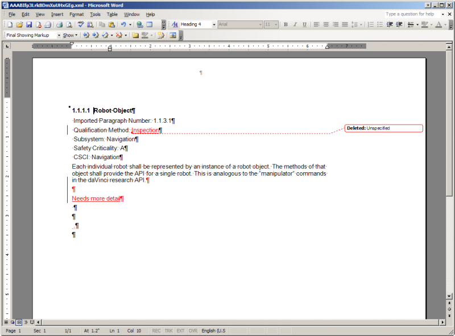The height and width of the screenshot is (336, 455).
Task: Open the Format menu
Action: (x=77, y=14)
